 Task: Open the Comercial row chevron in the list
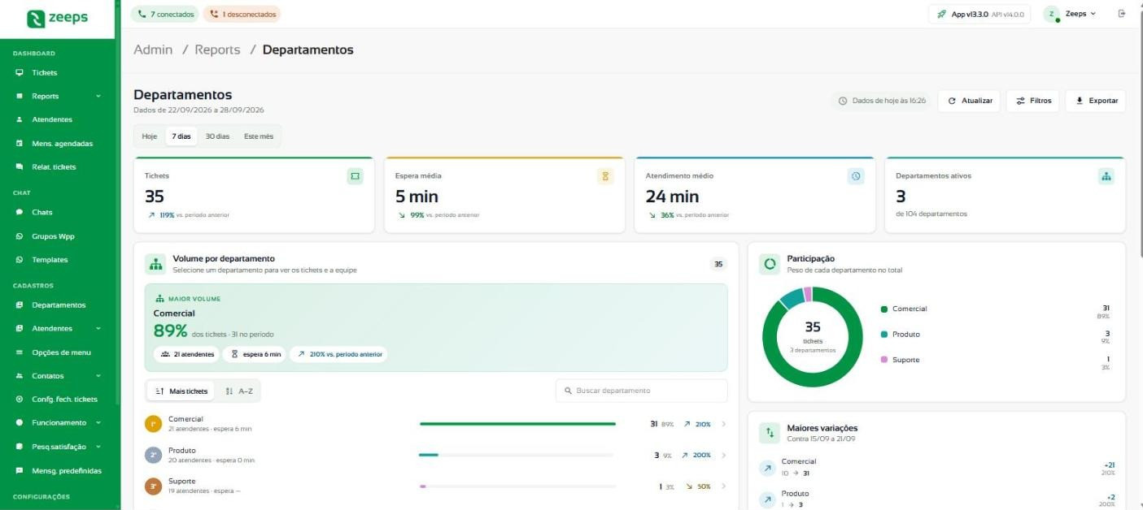[x=723, y=424]
